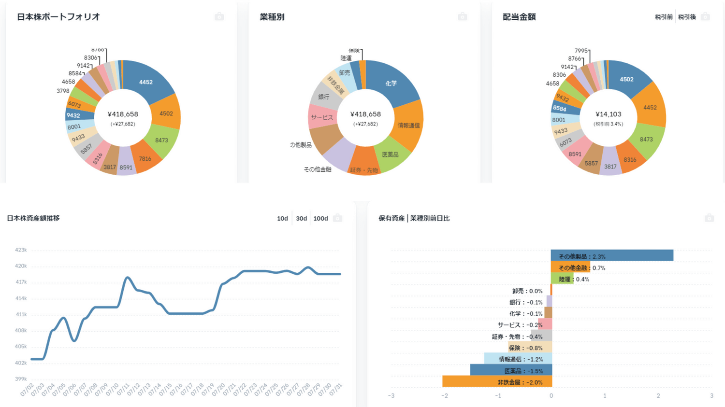This screenshot has height=407, width=725.
Task: Click the 423k y-axis label
Action: point(21,250)
